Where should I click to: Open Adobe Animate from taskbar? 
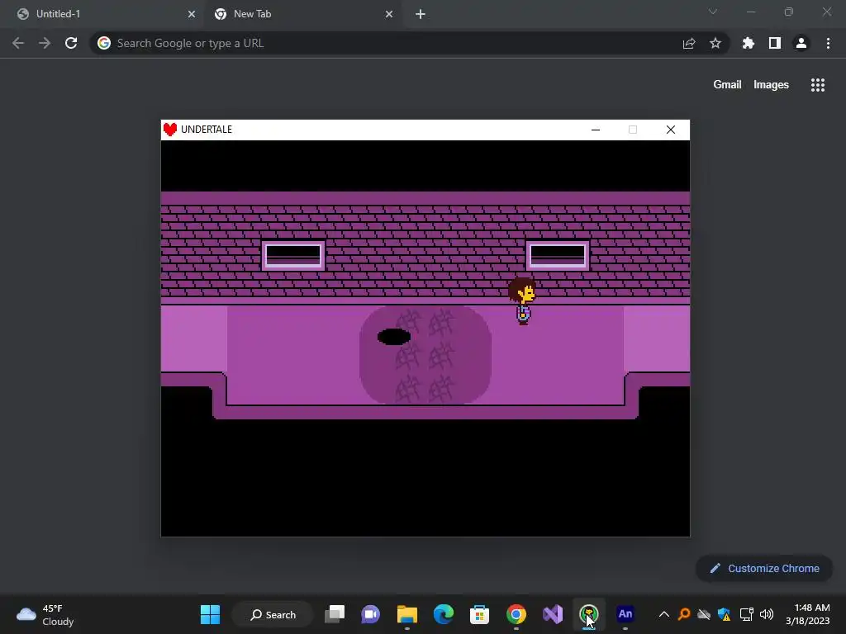click(x=625, y=614)
